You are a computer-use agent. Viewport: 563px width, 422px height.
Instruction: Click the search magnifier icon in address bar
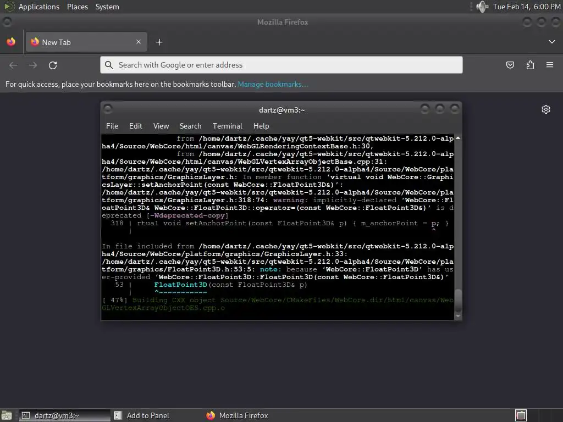109,65
